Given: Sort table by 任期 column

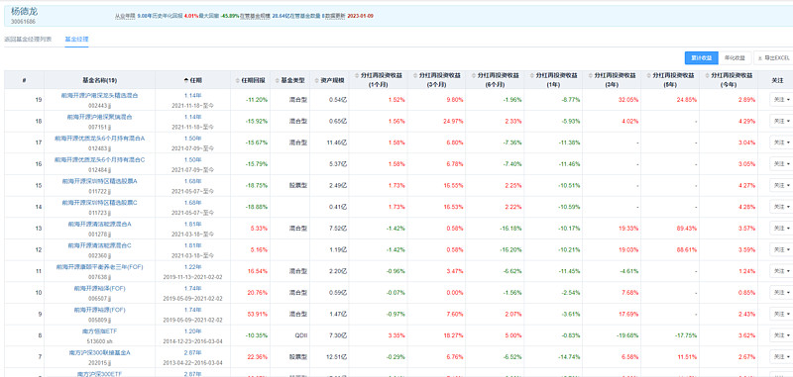Looking at the screenshot, I should pyautogui.click(x=192, y=80).
